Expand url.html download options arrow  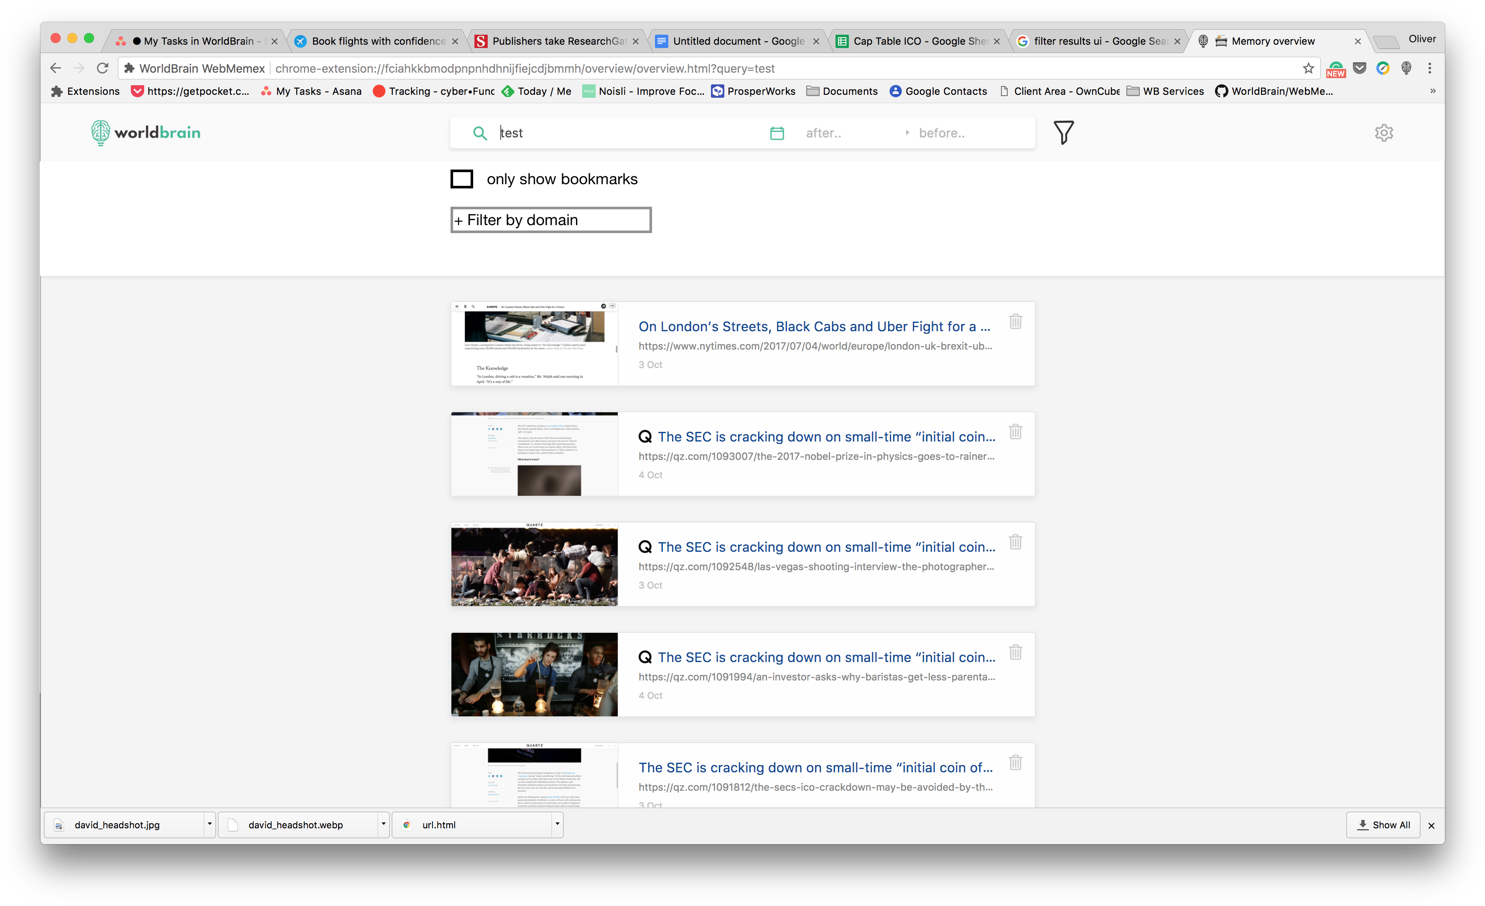pyautogui.click(x=557, y=823)
